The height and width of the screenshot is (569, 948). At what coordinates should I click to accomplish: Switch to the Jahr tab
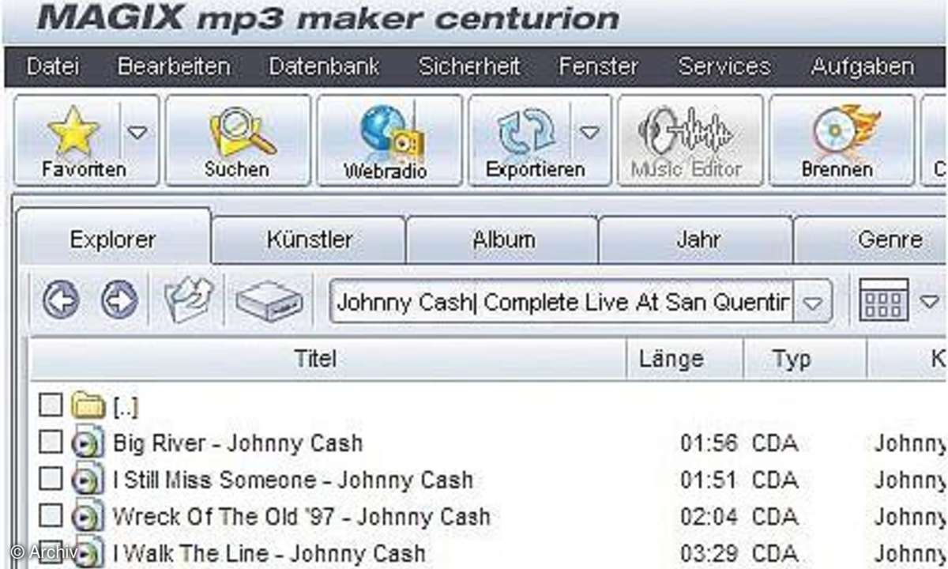pyautogui.click(x=698, y=239)
